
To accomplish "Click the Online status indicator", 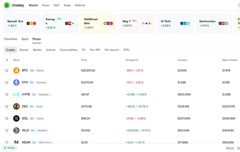I will pyautogui.click(x=10, y=148).
